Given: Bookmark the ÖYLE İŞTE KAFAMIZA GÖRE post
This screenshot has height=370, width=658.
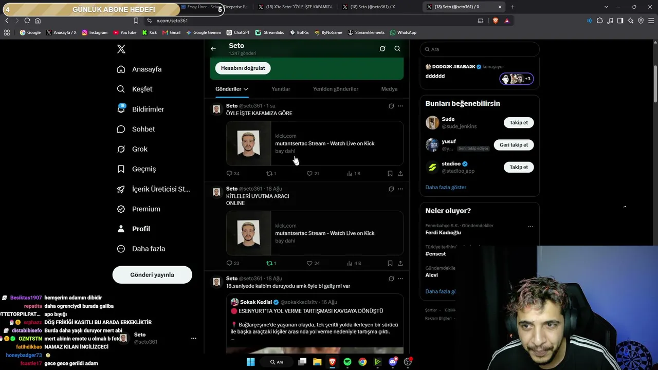Looking at the screenshot, I should (x=390, y=174).
